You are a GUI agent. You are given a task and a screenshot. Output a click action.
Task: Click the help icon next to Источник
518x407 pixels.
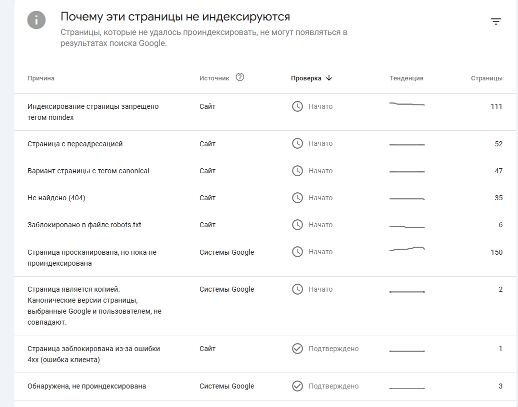click(240, 77)
